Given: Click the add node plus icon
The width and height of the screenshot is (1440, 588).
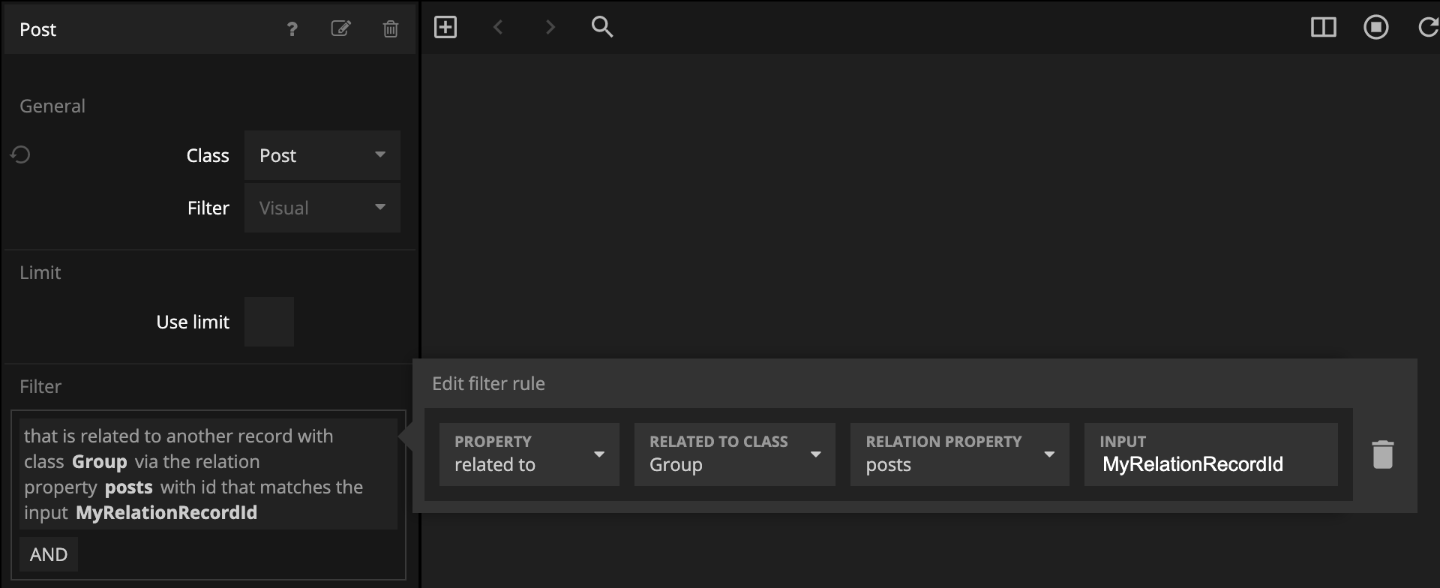Looking at the screenshot, I should [x=445, y=28].
